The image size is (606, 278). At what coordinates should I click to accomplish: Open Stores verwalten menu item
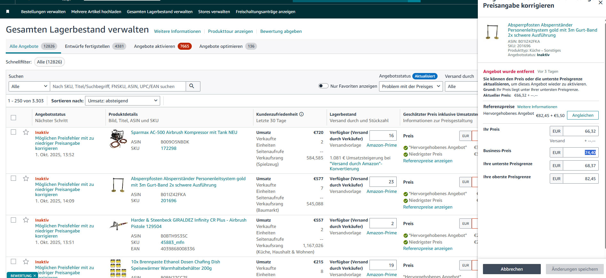pyautogui.click(x=214, y=12)
